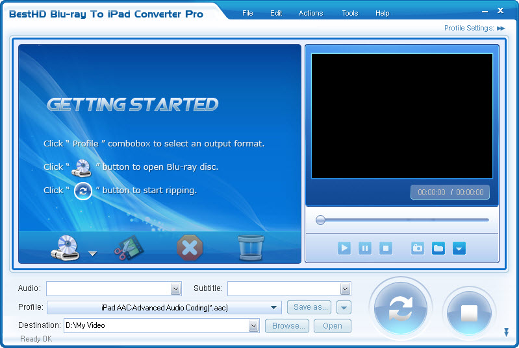Click the large stop conversion button
Viewport: 519px width, 348px height.
pyautogui.click(x=469, y=312)
